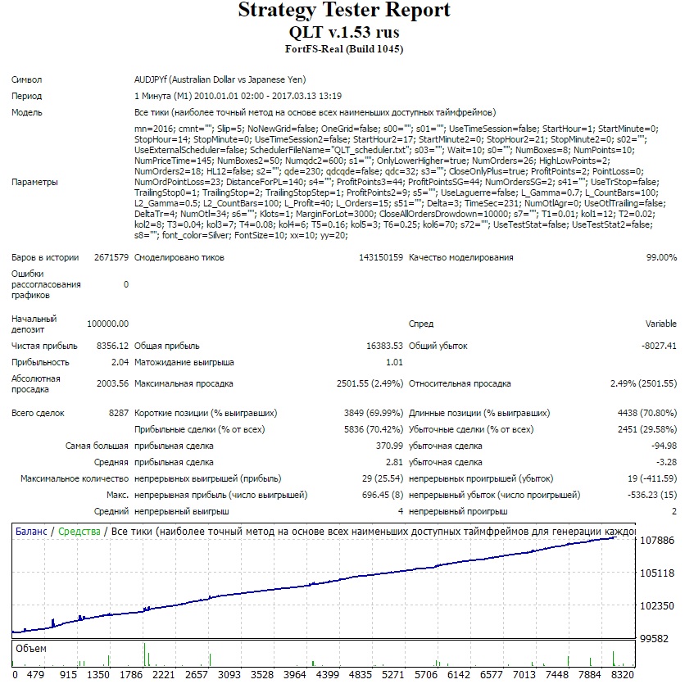685x684 pixels.
Task: Click the 'Strategy Tester Report' heading
Action: pyautogui.click(x=344, y=10)
